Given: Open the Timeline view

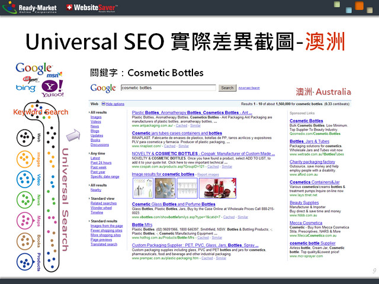Looking at the screenshot, I should [x=97, y=212].
